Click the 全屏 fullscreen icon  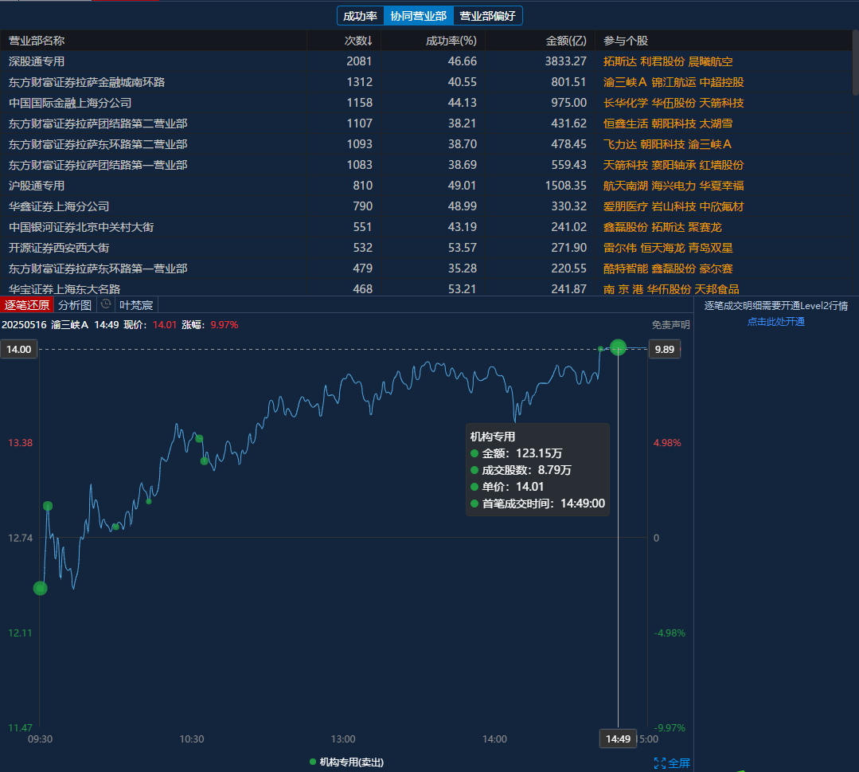point(672,762)
